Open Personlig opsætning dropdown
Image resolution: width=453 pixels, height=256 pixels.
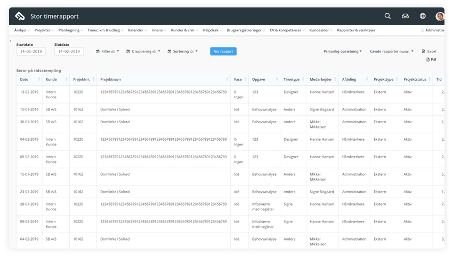click(342, 52)
